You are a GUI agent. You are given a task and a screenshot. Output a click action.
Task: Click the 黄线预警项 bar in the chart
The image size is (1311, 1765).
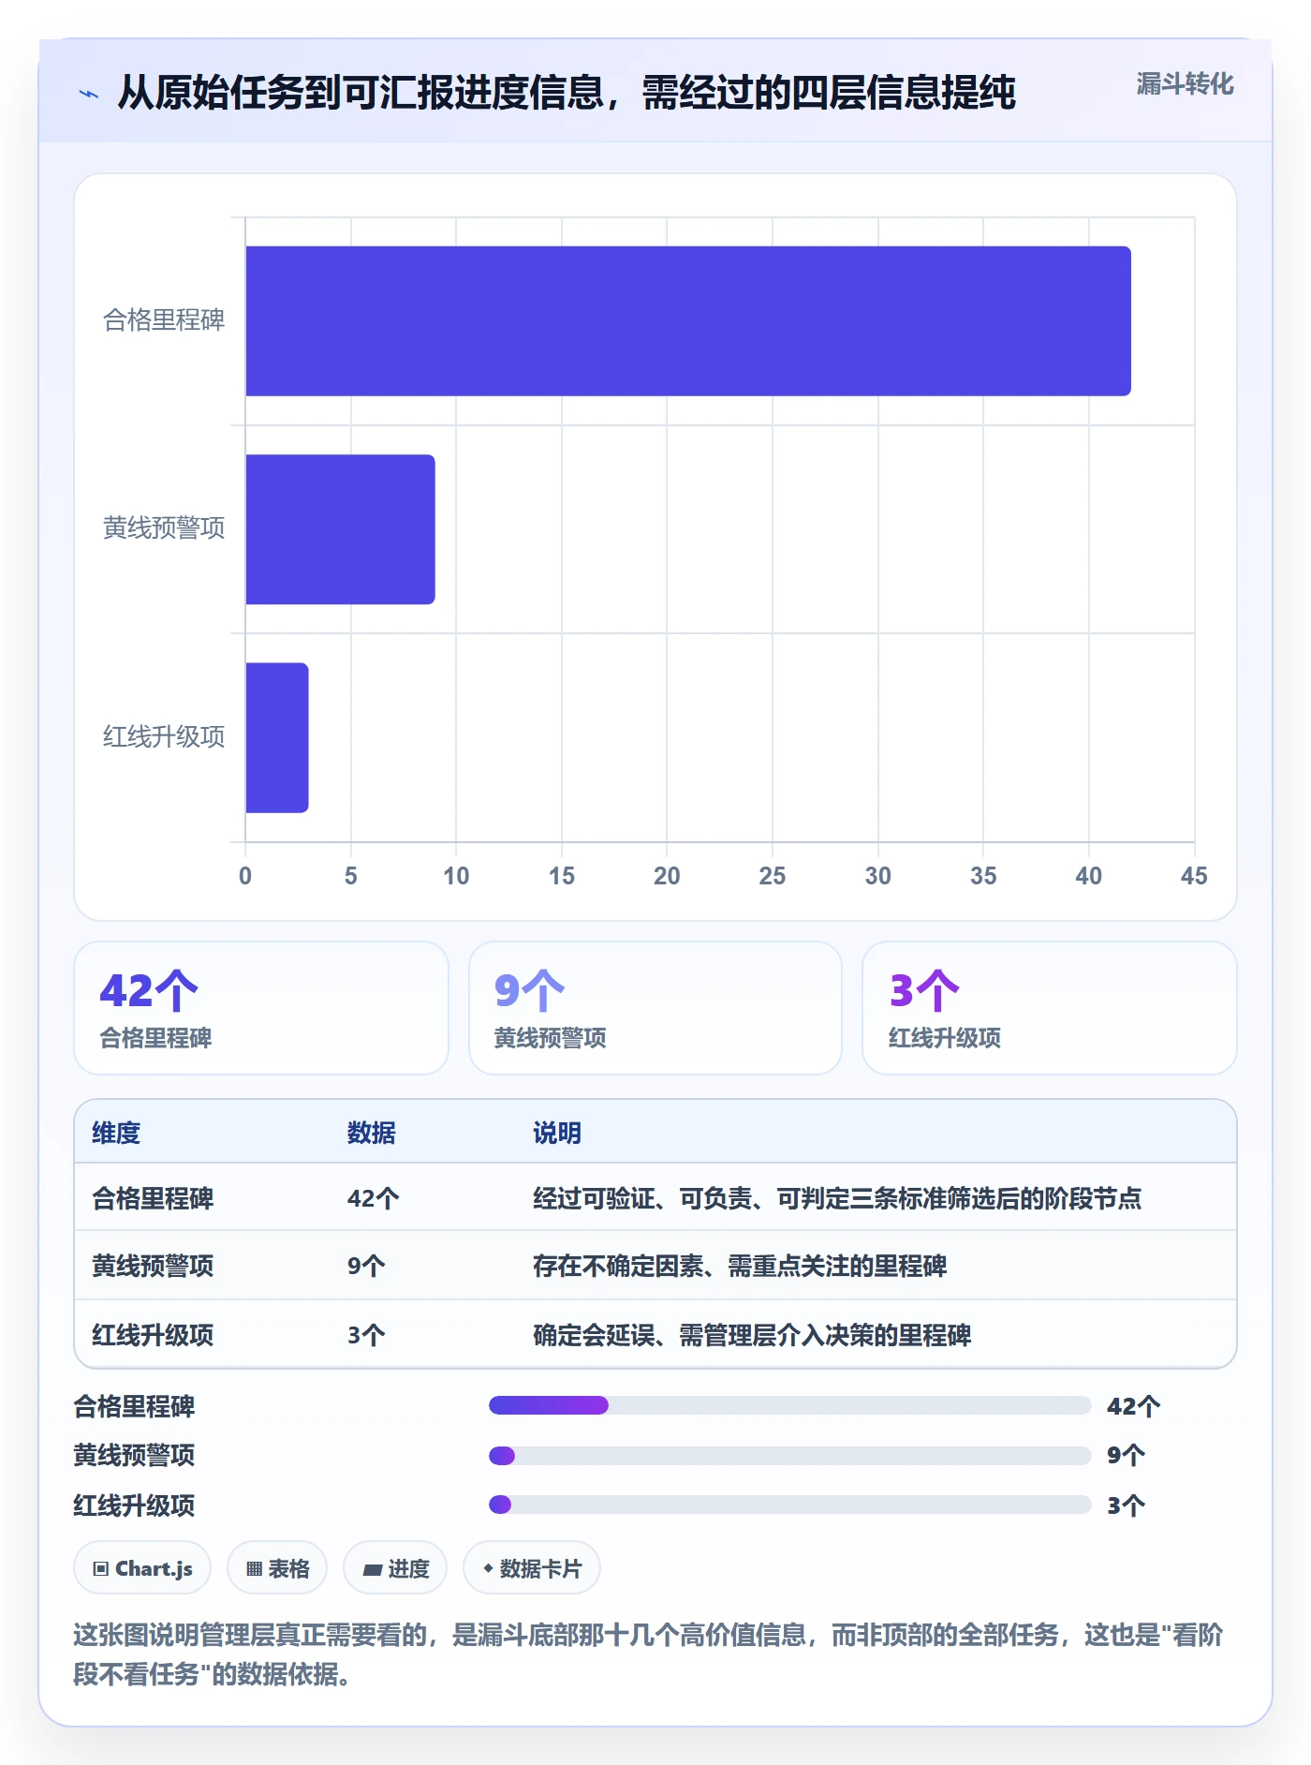pyautogui.click(x=340, y=529)
